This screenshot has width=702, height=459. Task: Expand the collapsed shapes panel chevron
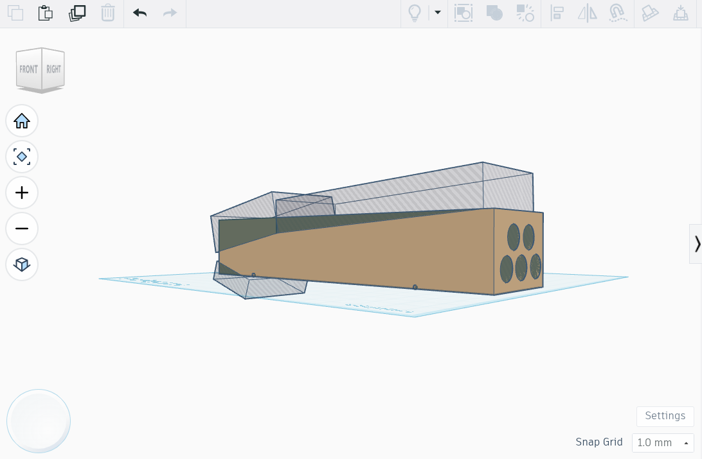pyautogui.click(x=697, y=244)
